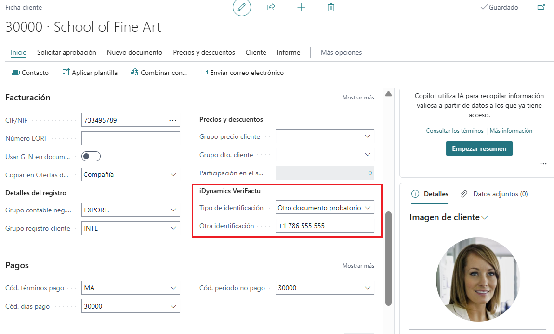This screenshot has width=554, height=334.
Task: Click the plus icon to create new
Action: 302,8
